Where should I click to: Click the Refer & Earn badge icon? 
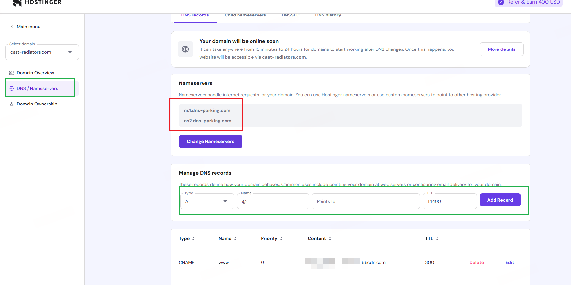click(501, 3)
